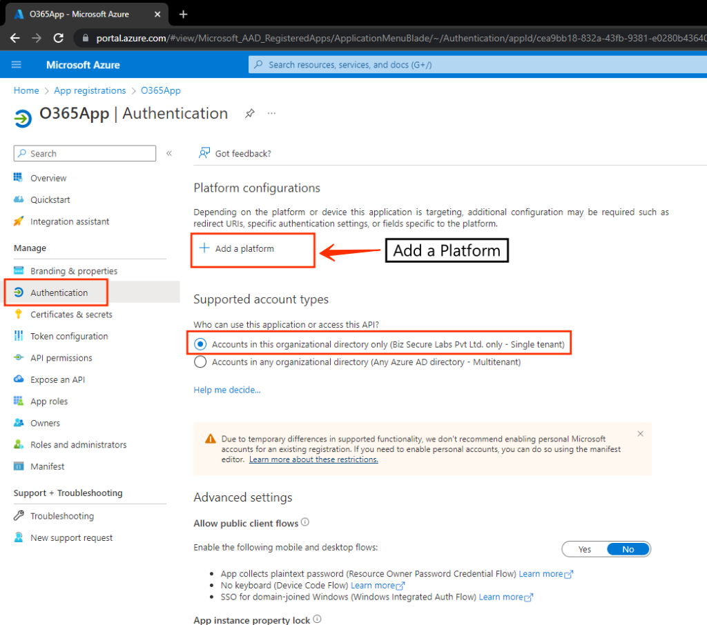This screenshot has height=625, width=707.
Task: Go to API permissions in sidebar
Action: tap(61, 358)
